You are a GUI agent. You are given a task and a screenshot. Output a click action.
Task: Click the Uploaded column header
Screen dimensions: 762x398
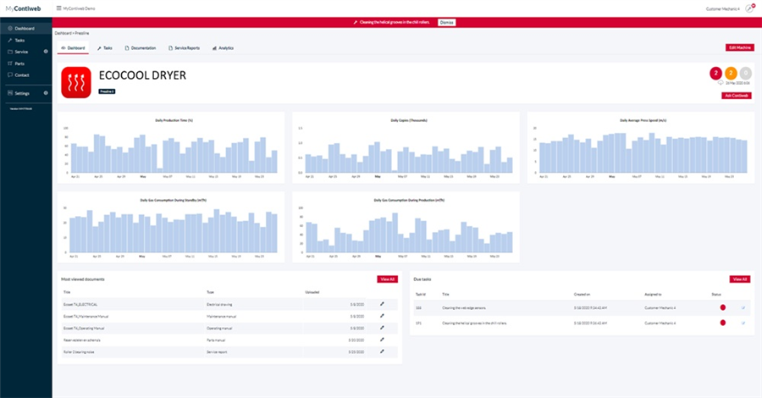[312, 292]
